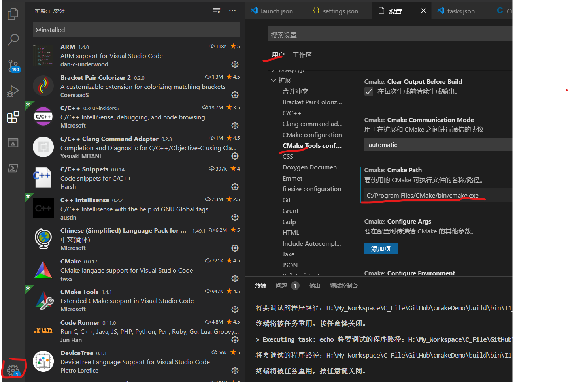Select Include Autocompl... settings entry
The width and height of the screenshot is (568, 382).
coord(311,244)
